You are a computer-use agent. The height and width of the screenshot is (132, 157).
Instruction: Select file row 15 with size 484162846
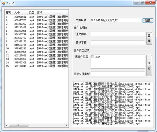click(37, 66)
